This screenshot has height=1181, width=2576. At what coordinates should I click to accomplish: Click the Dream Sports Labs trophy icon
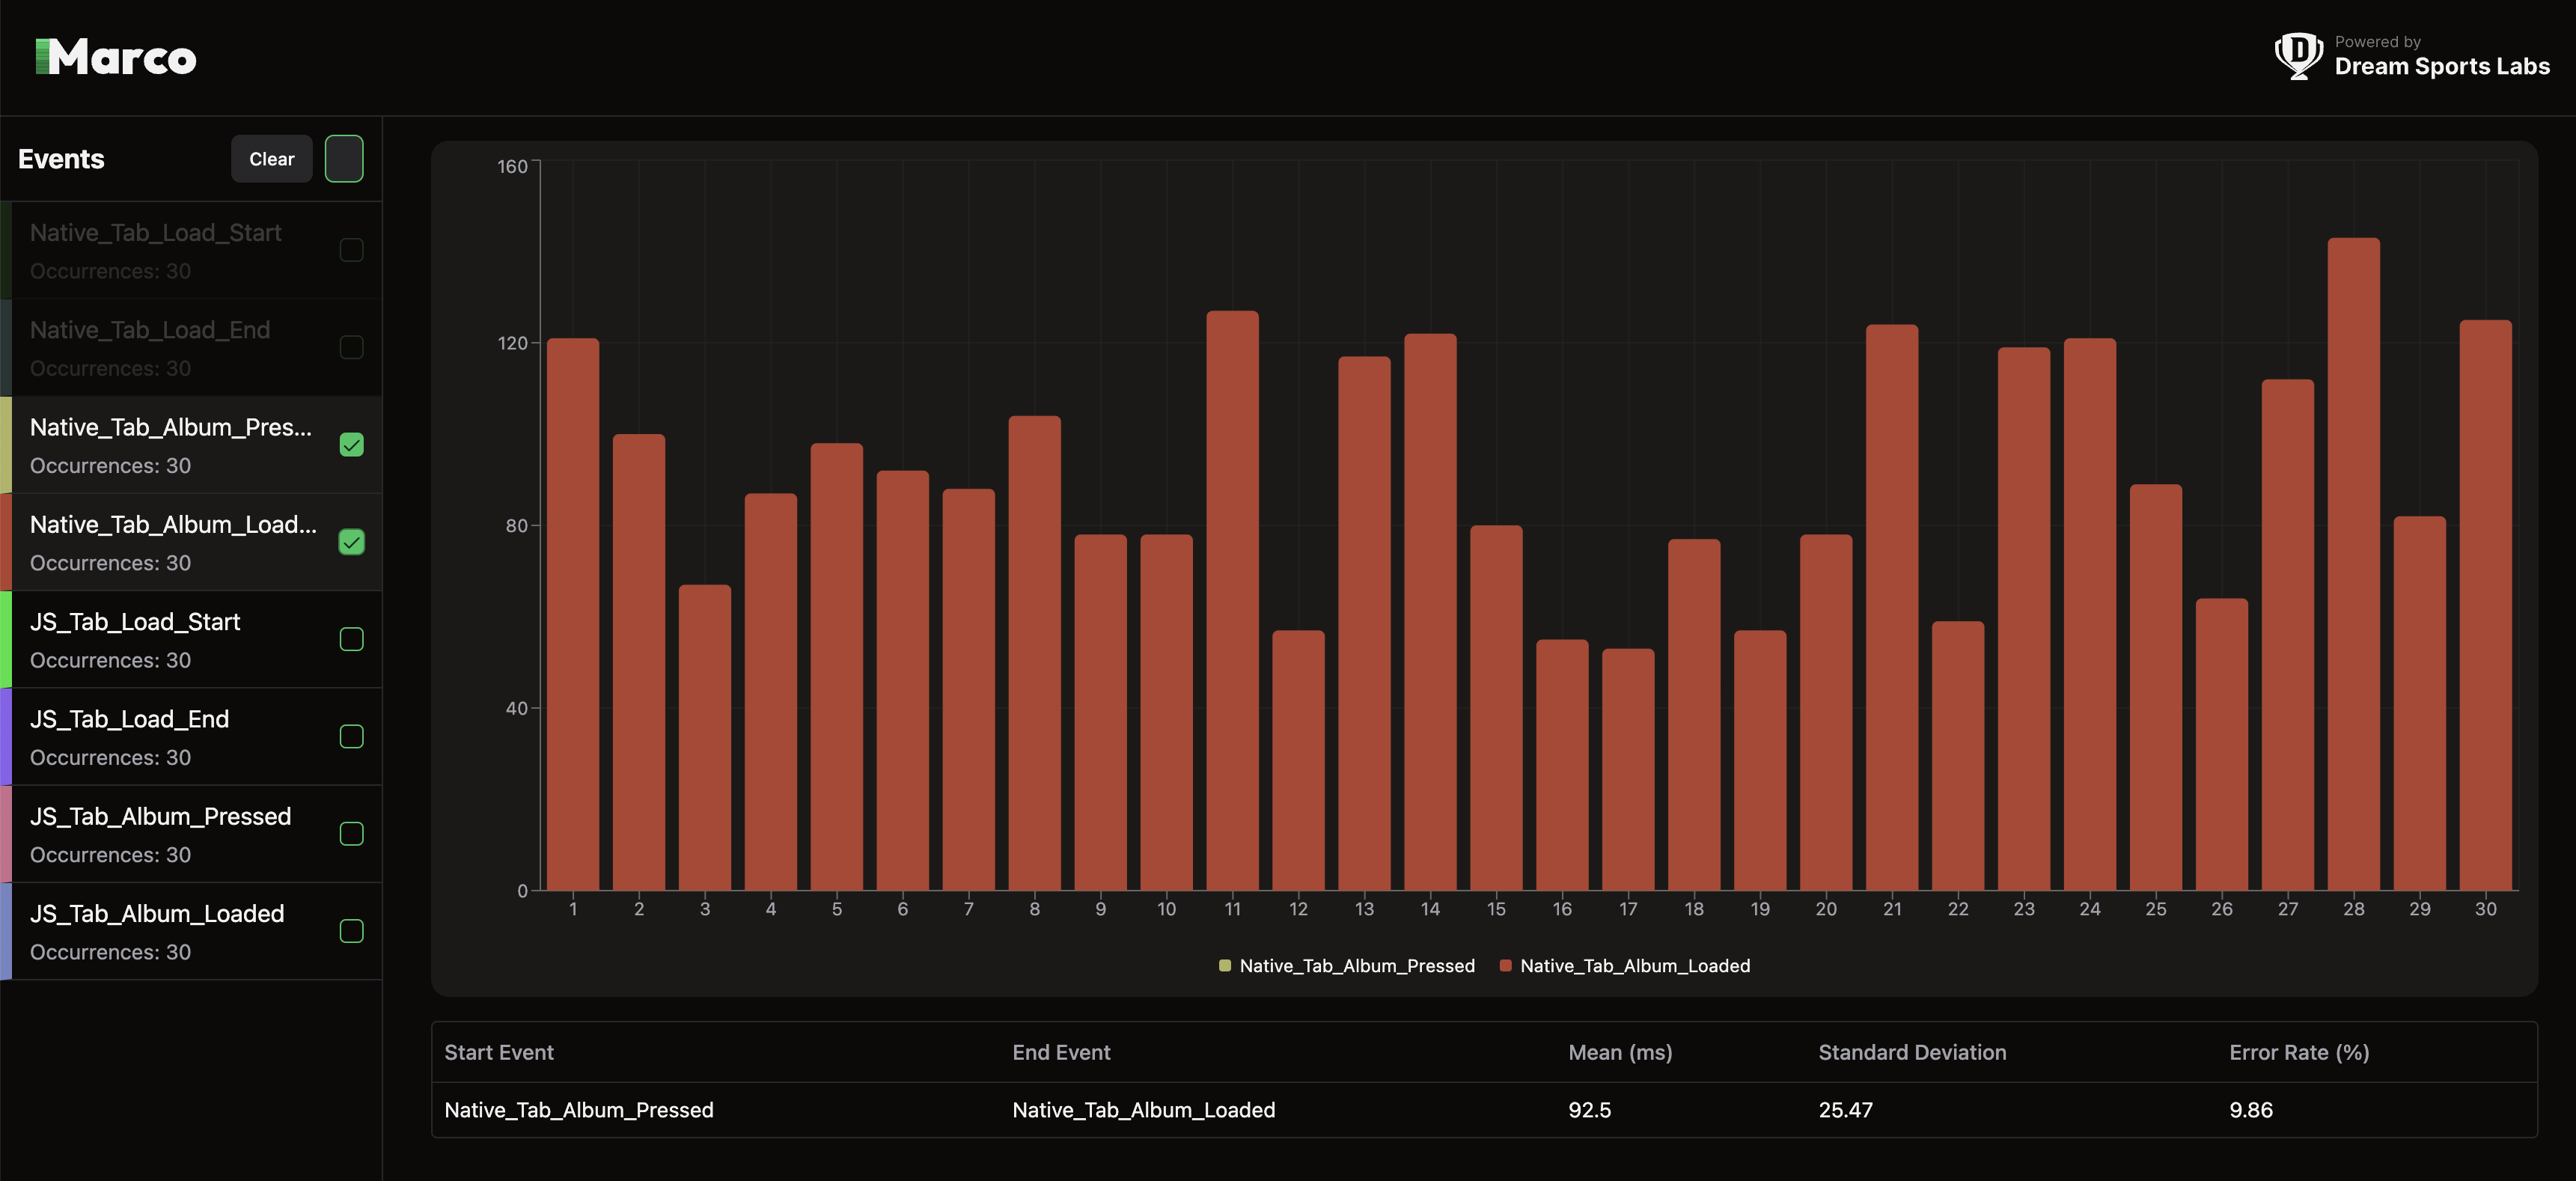point(2298,56)
